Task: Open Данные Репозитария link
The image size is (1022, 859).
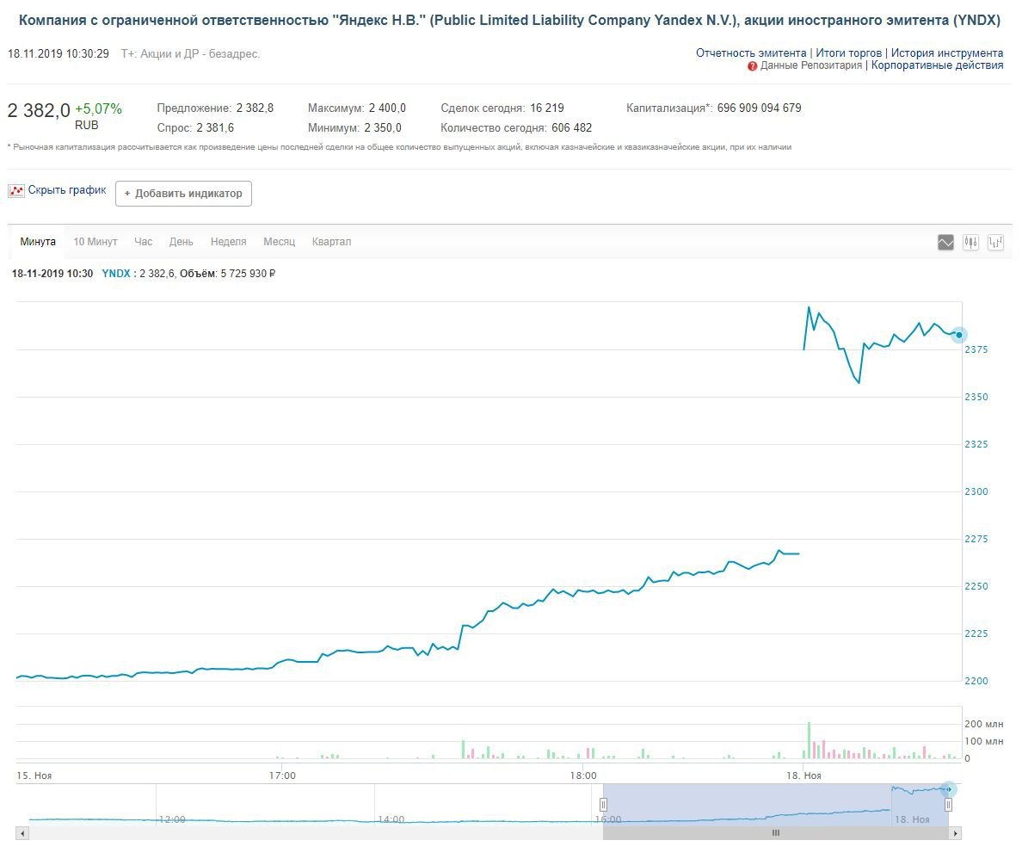Action: coord(811,65)
